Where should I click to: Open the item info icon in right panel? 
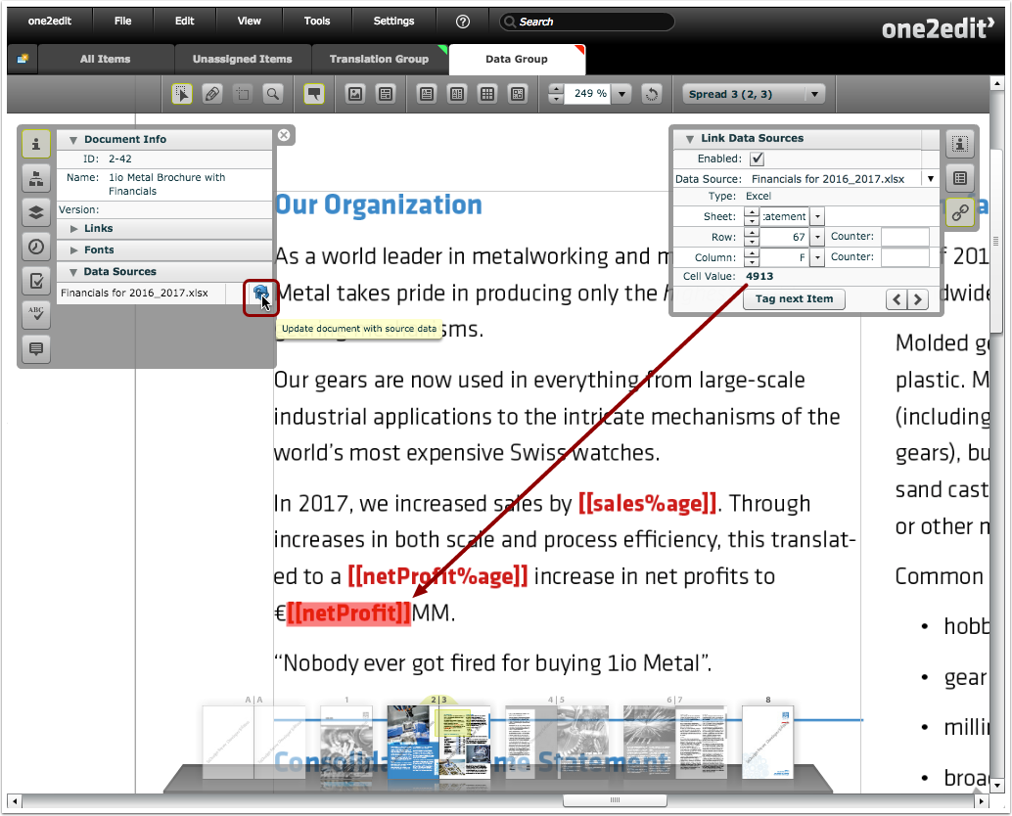pyautogui.click(x=960, y=144)
